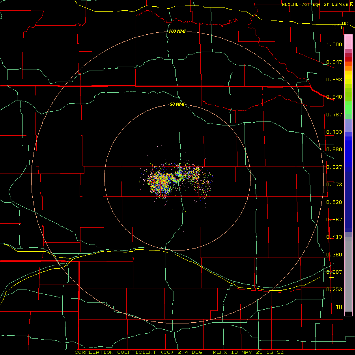Click the 0.787 color scale value
The height and width of the screenshot is (355, 355).
coord(334,114)
